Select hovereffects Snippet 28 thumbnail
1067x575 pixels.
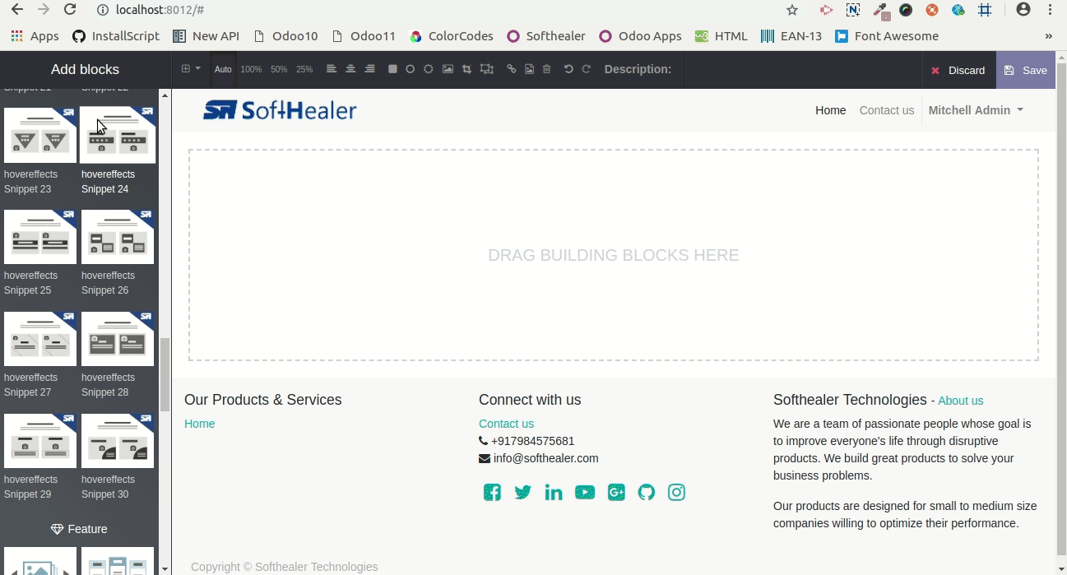coord(118,339)
